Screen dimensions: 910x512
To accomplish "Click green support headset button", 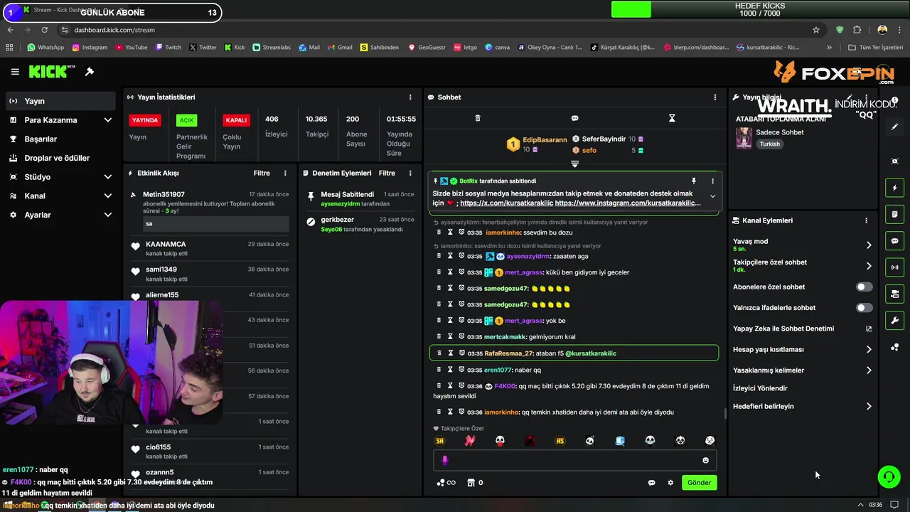I will pyautogui.click(x=889, y=476).
